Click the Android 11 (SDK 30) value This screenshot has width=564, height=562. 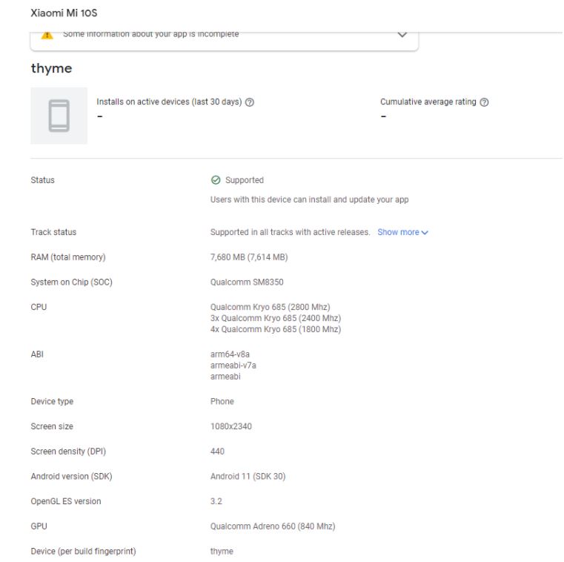point(248,477)
